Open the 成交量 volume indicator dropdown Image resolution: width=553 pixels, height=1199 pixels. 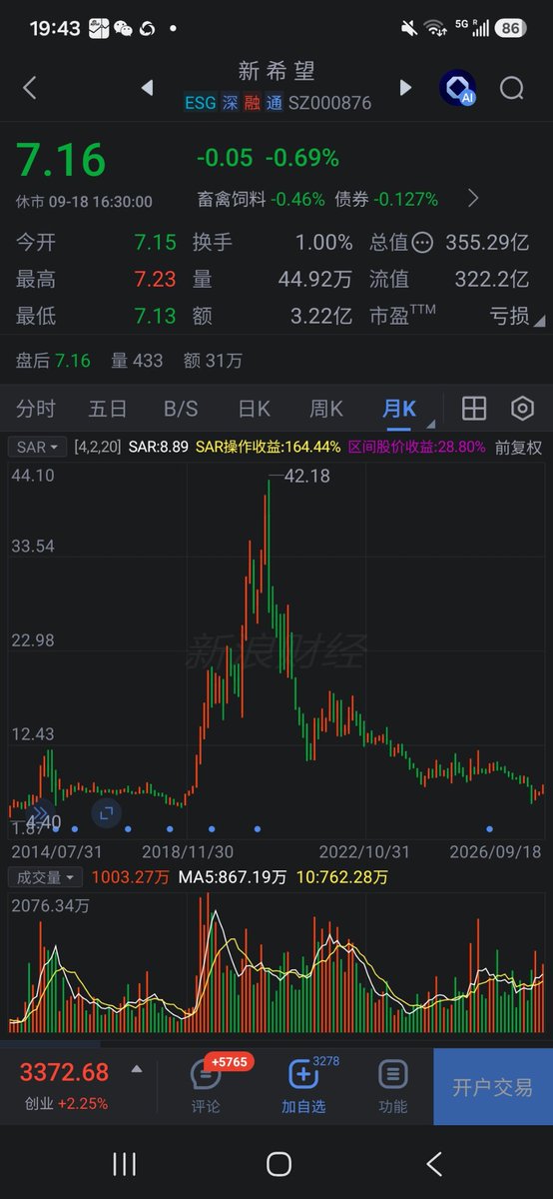tap(46, 877)
